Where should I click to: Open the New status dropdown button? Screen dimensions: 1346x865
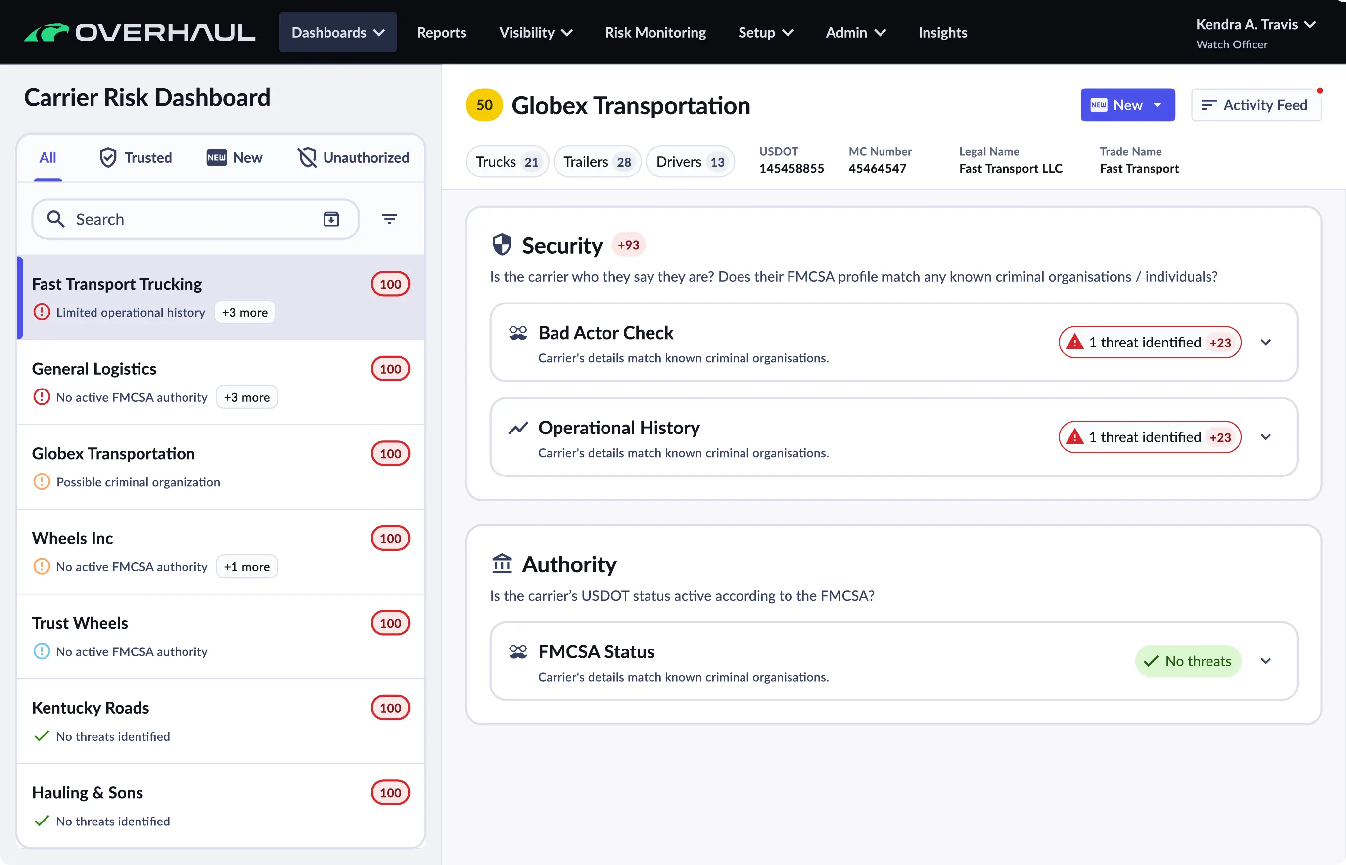(x=1127, y=105)
